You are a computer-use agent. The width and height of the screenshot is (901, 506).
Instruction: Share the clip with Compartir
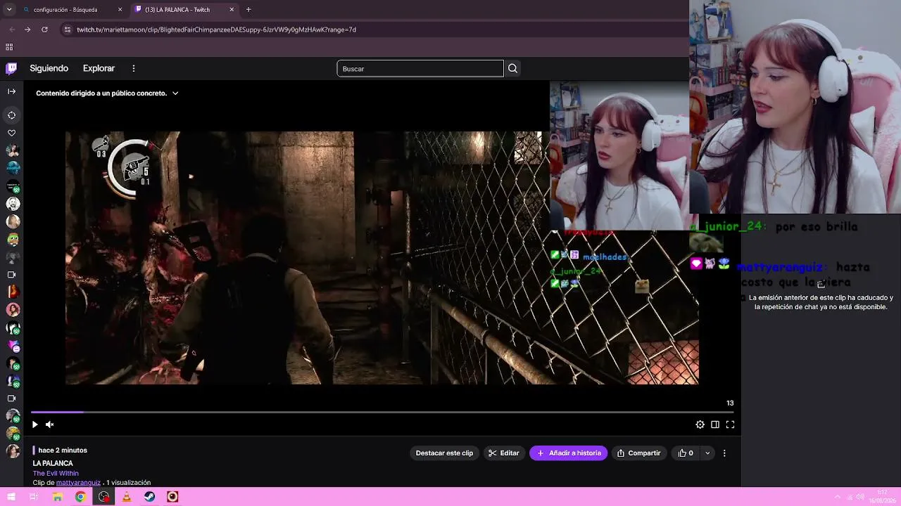point(638,453)
